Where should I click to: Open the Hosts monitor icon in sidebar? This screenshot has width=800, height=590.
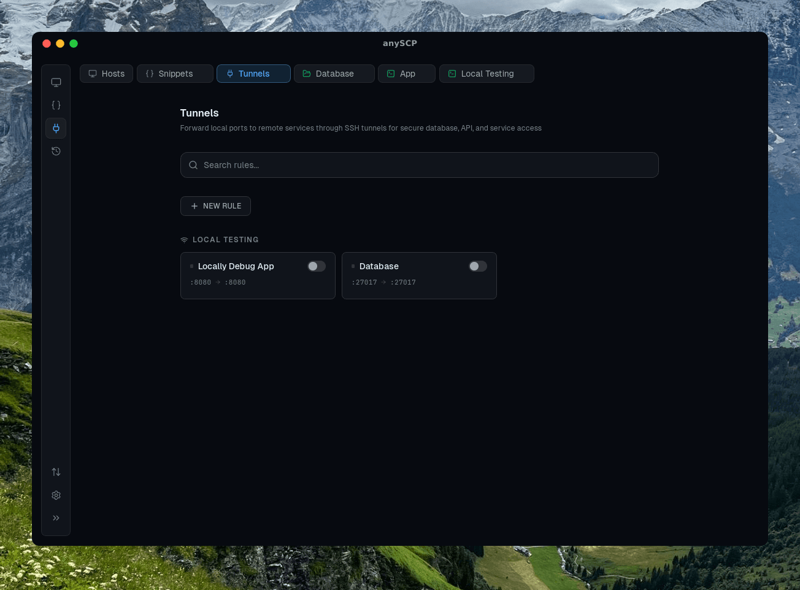tap(56, 82)
